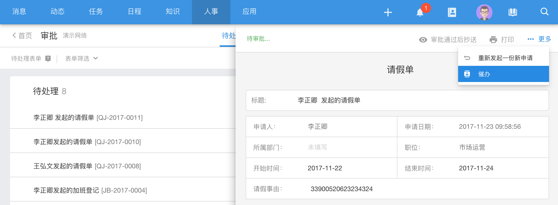This screenshot has width=558, height=205.
Task: Open the open-book help icon
Action: (x=513, y=12)
